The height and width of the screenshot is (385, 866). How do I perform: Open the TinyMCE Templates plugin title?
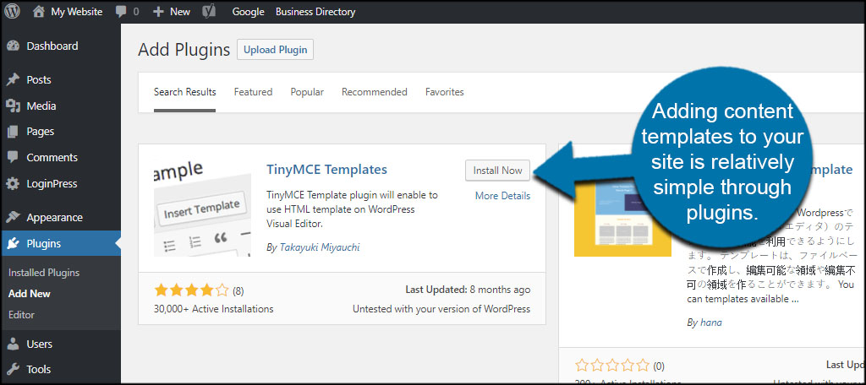(x=327, y=170)
